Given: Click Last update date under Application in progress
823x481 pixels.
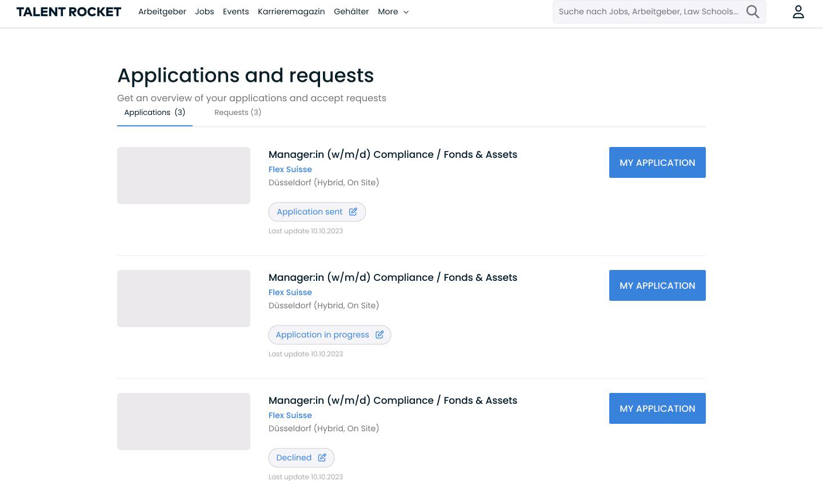Looking at the screenshot, I should coord(306,354).
